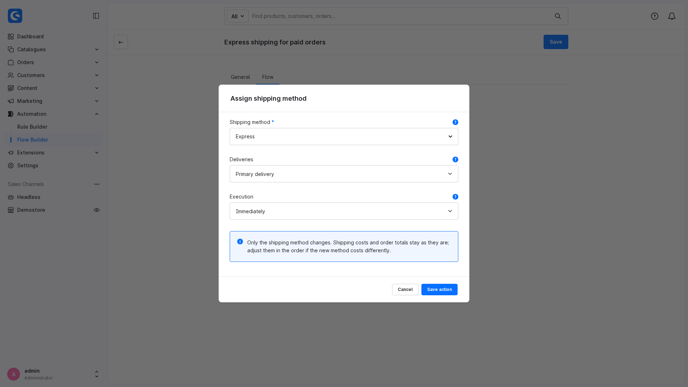The height and width of the screenshot is (387, 688).
Task: Go back with the arrow button
Action: pos(121,42)
